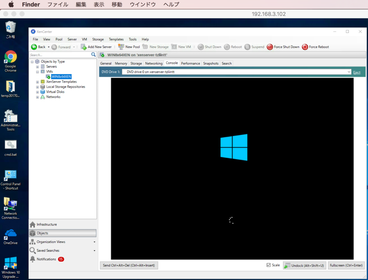Switch to the Snapshots tab
The image size is (368, 280).
(211, 63)
